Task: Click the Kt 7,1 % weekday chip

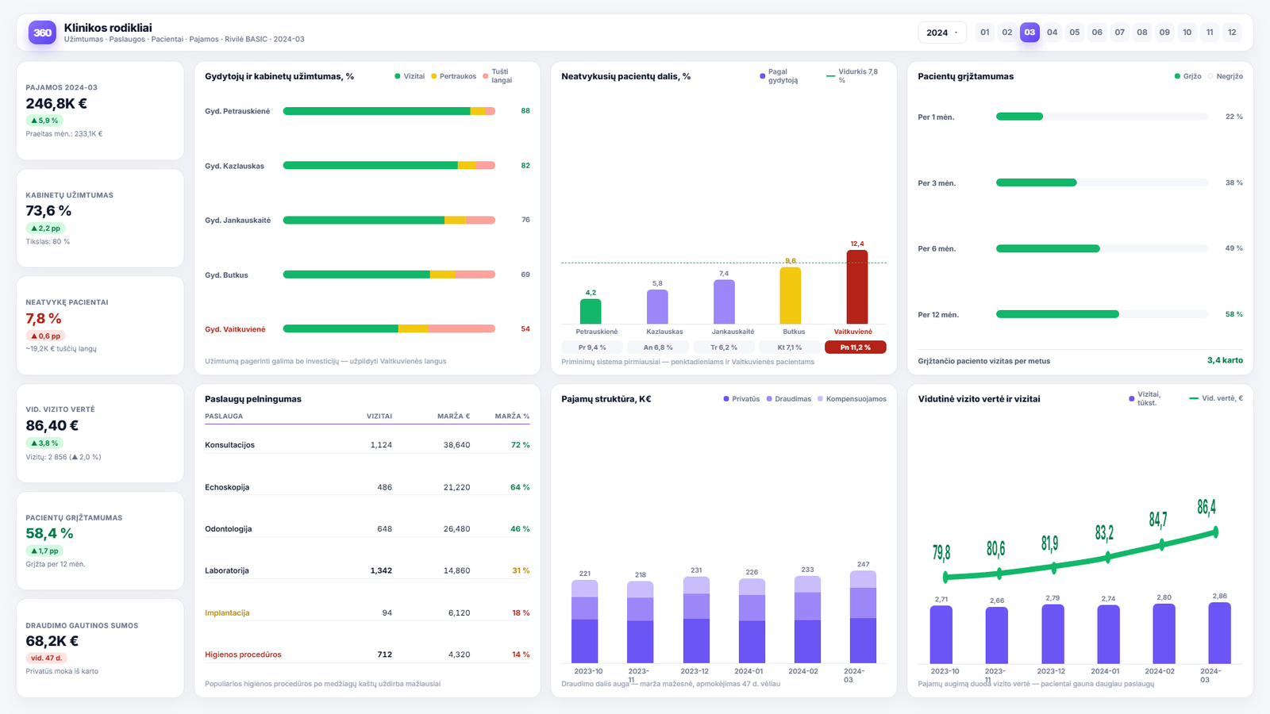Action: [x=790, y=347]
